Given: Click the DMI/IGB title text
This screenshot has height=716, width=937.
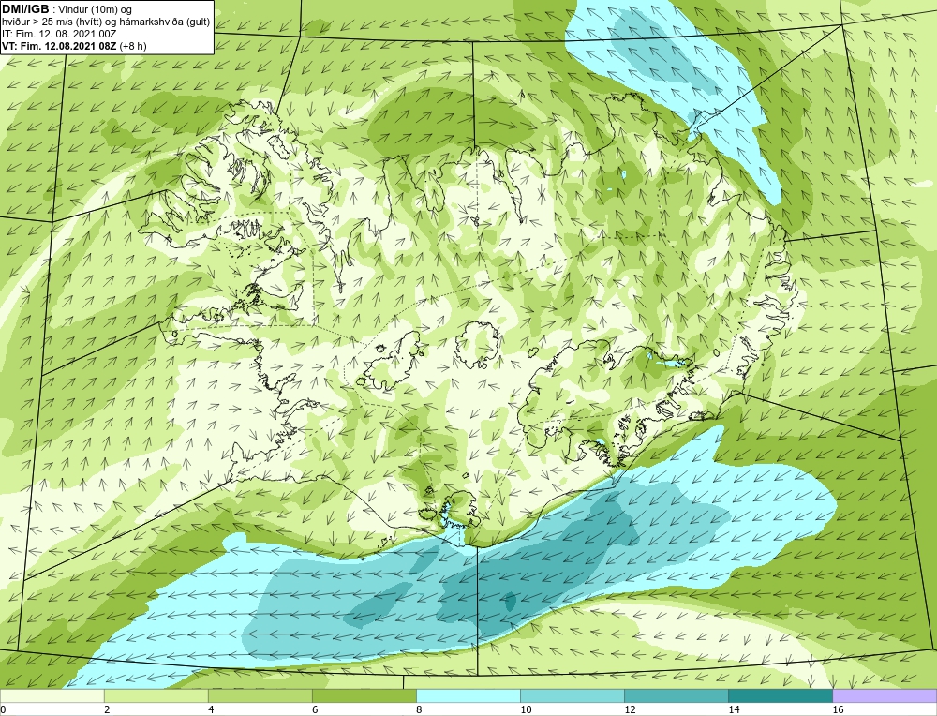Looking at the screenshot, I should pos(25,9).
